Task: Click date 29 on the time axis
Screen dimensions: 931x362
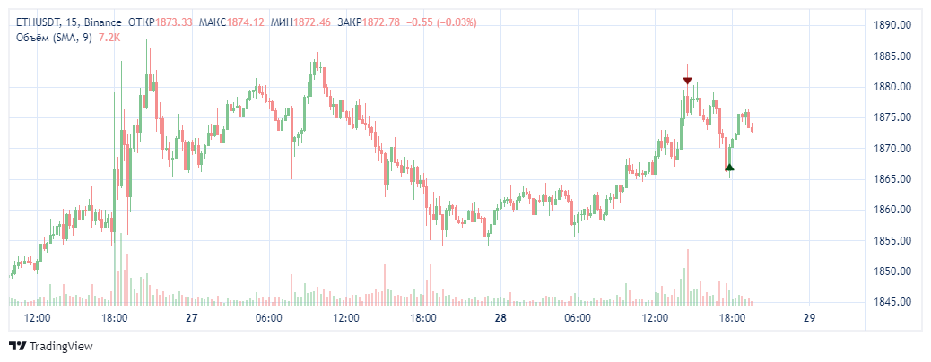Action: (x=809, y=318)
